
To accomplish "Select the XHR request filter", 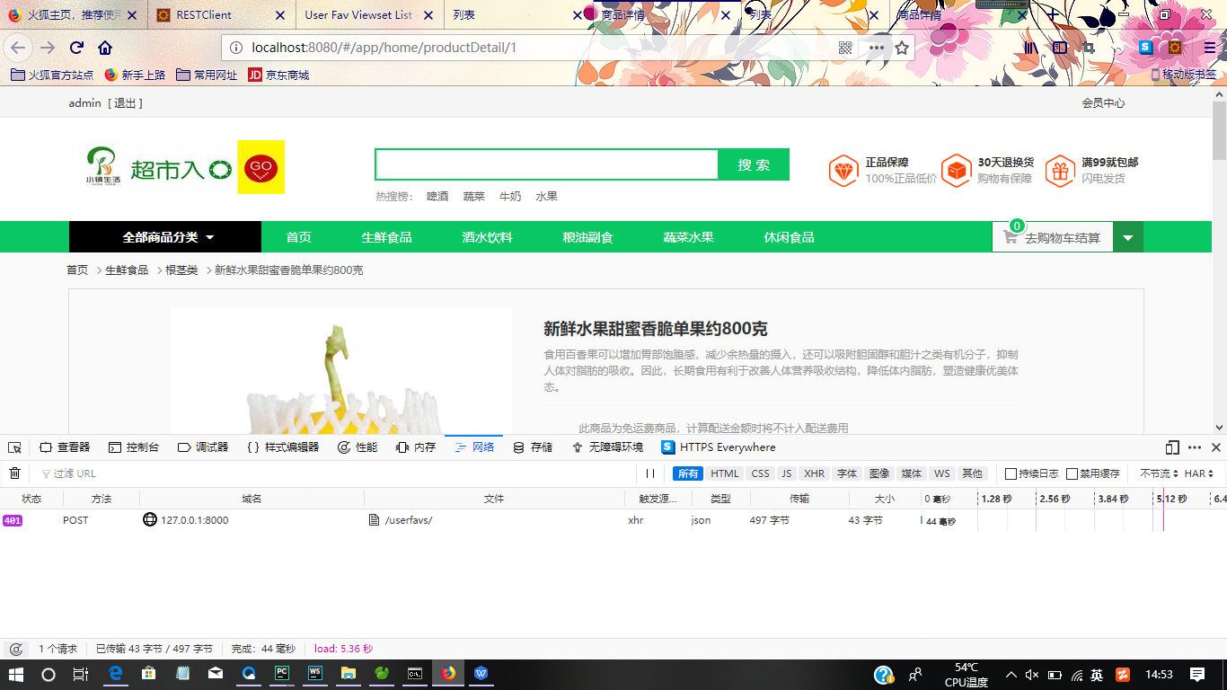I will coord(813,473).
